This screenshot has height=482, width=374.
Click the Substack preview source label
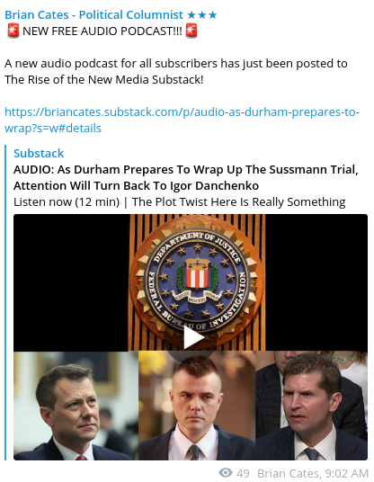(39, 153)
